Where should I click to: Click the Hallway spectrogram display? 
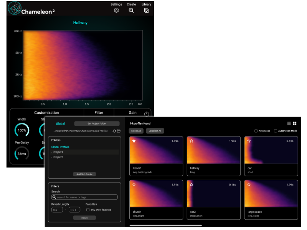point(83,65)
